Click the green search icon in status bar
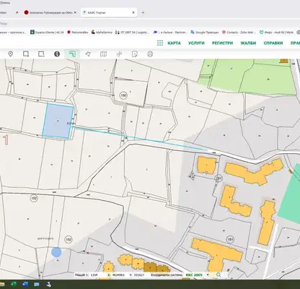The width and height of the screenshot is (300, 289). [219, 275]
